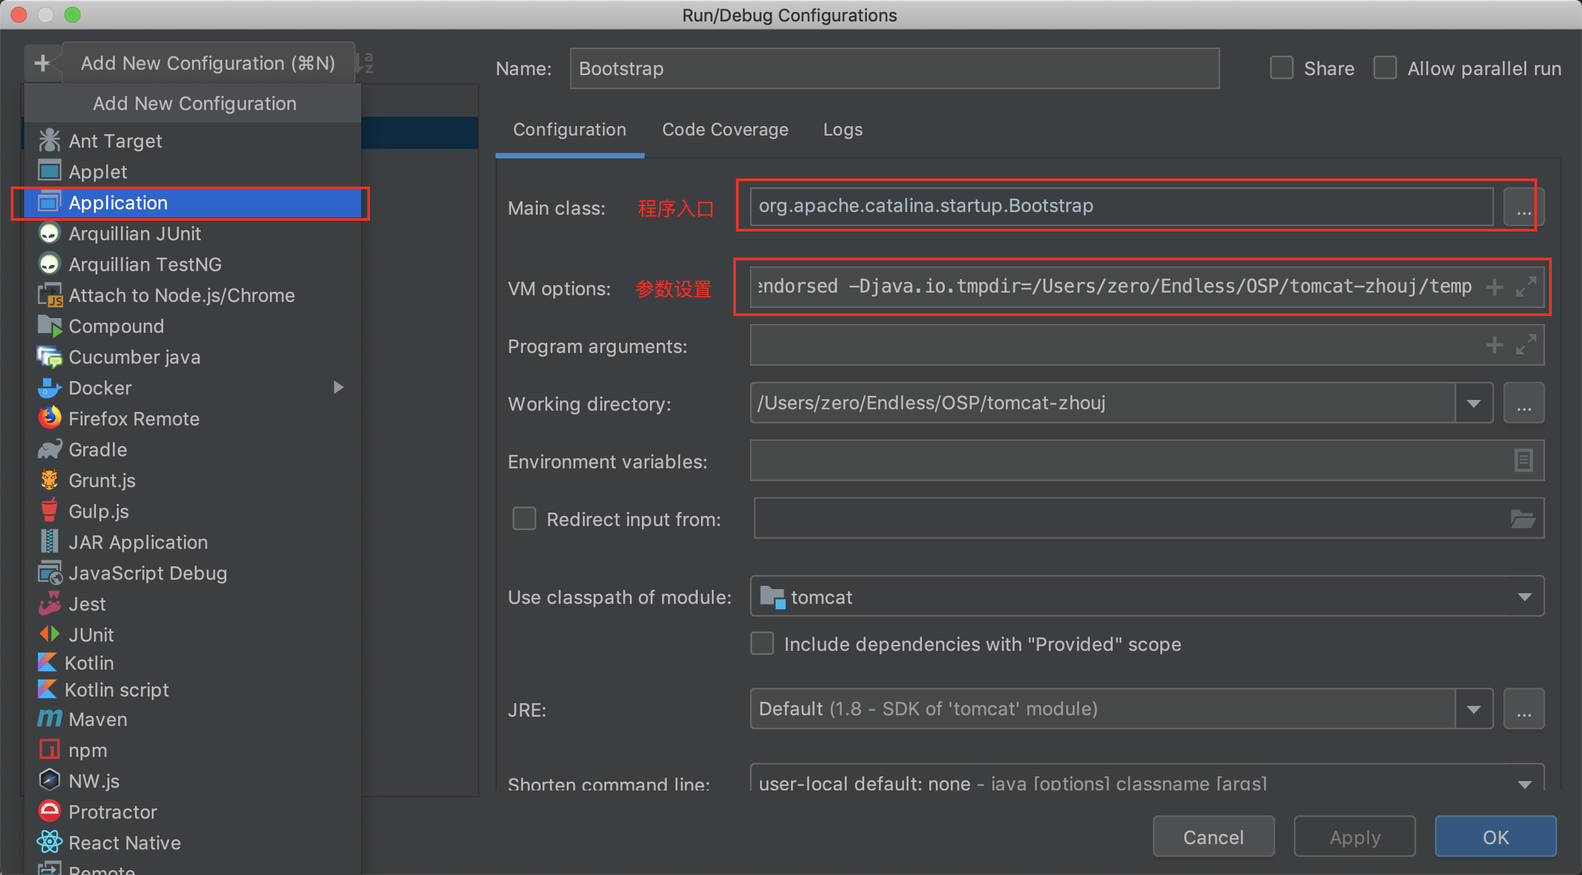
Task: Select Application in configuration list
Action: tap(118, 203)
